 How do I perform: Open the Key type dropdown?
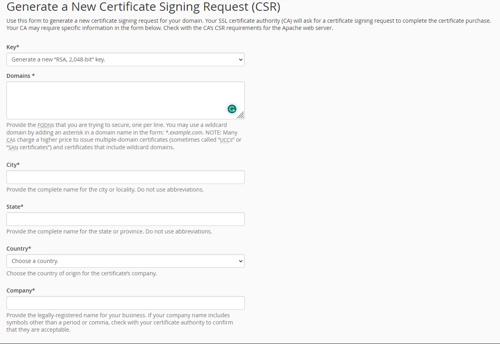[x=125, y=59]
